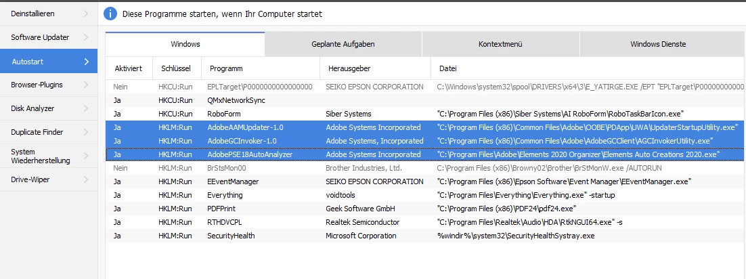Click the chevron next to Autostart

(86, 62)
